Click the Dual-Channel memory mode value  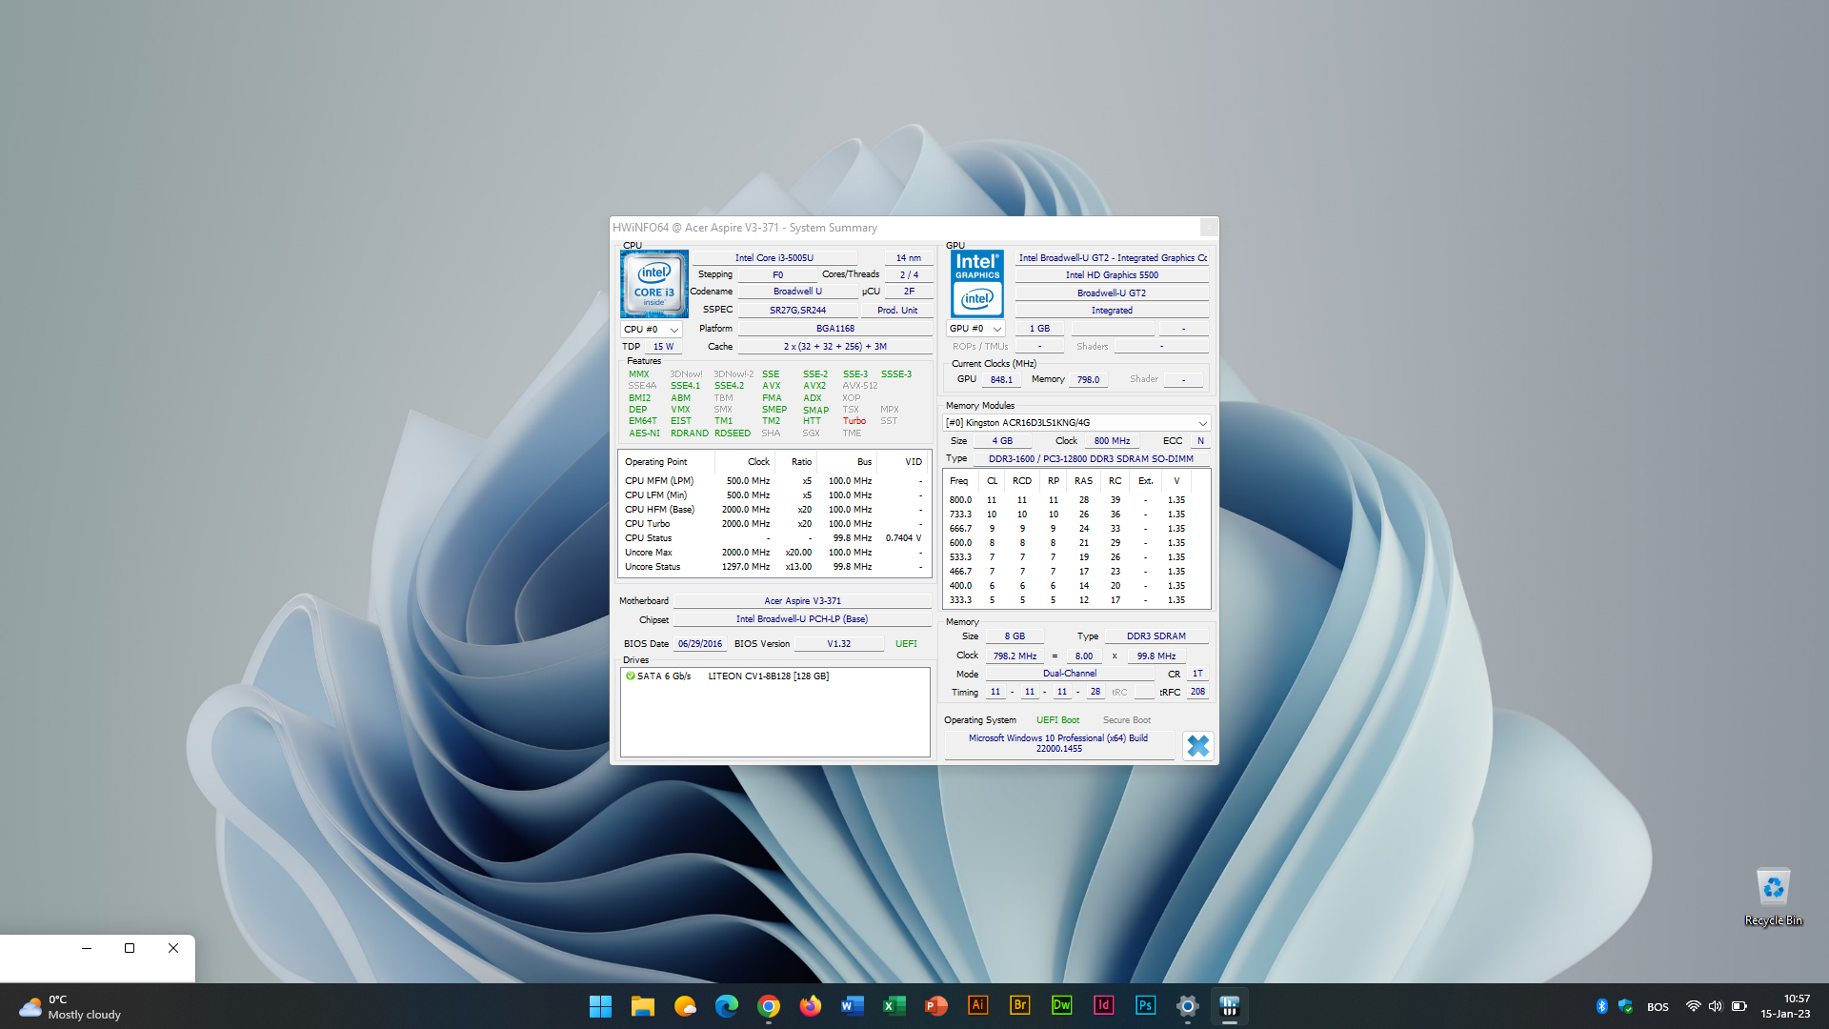pyautogui.click(x=1070, y=674)
